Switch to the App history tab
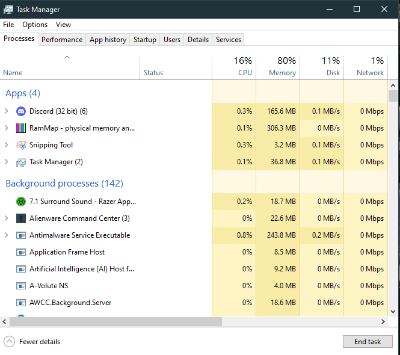This screenshot has height=355, width=400. 108,40
